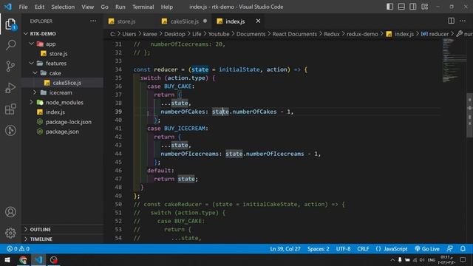Open the Explorer view in activity bar

tap(10, 24)
